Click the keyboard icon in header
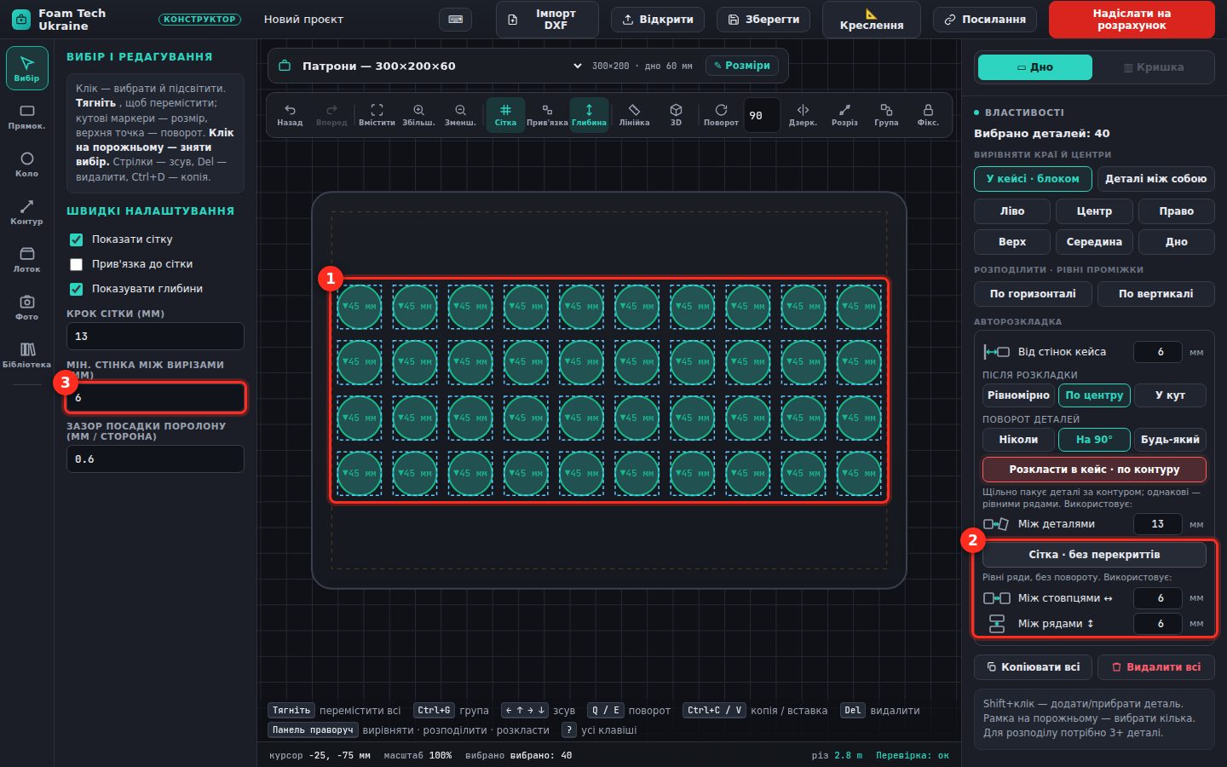The height and width of the screenshot is (767, 1227). (455, 20)
